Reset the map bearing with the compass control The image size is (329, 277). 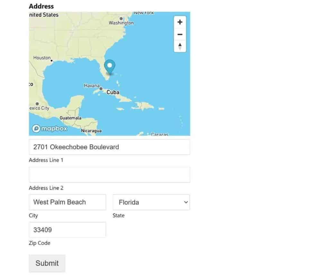tap(180, 46)
